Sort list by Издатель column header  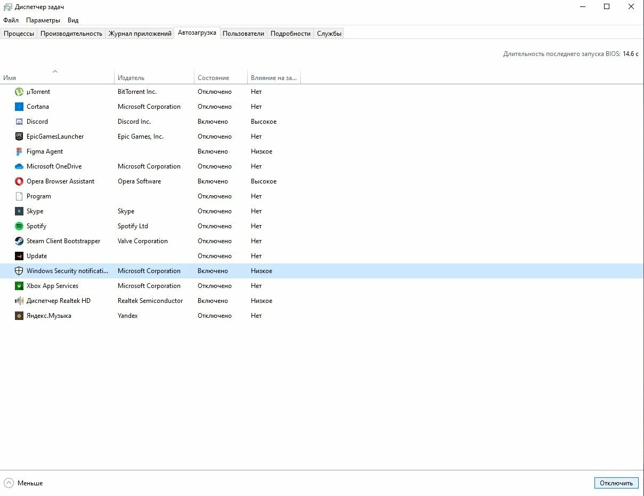[154, 77]
